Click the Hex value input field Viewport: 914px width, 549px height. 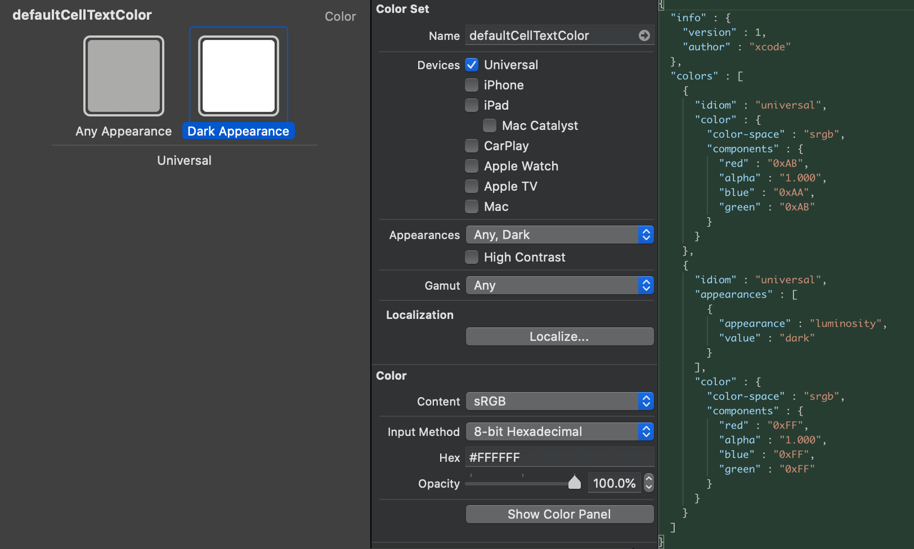click(559, 457)
